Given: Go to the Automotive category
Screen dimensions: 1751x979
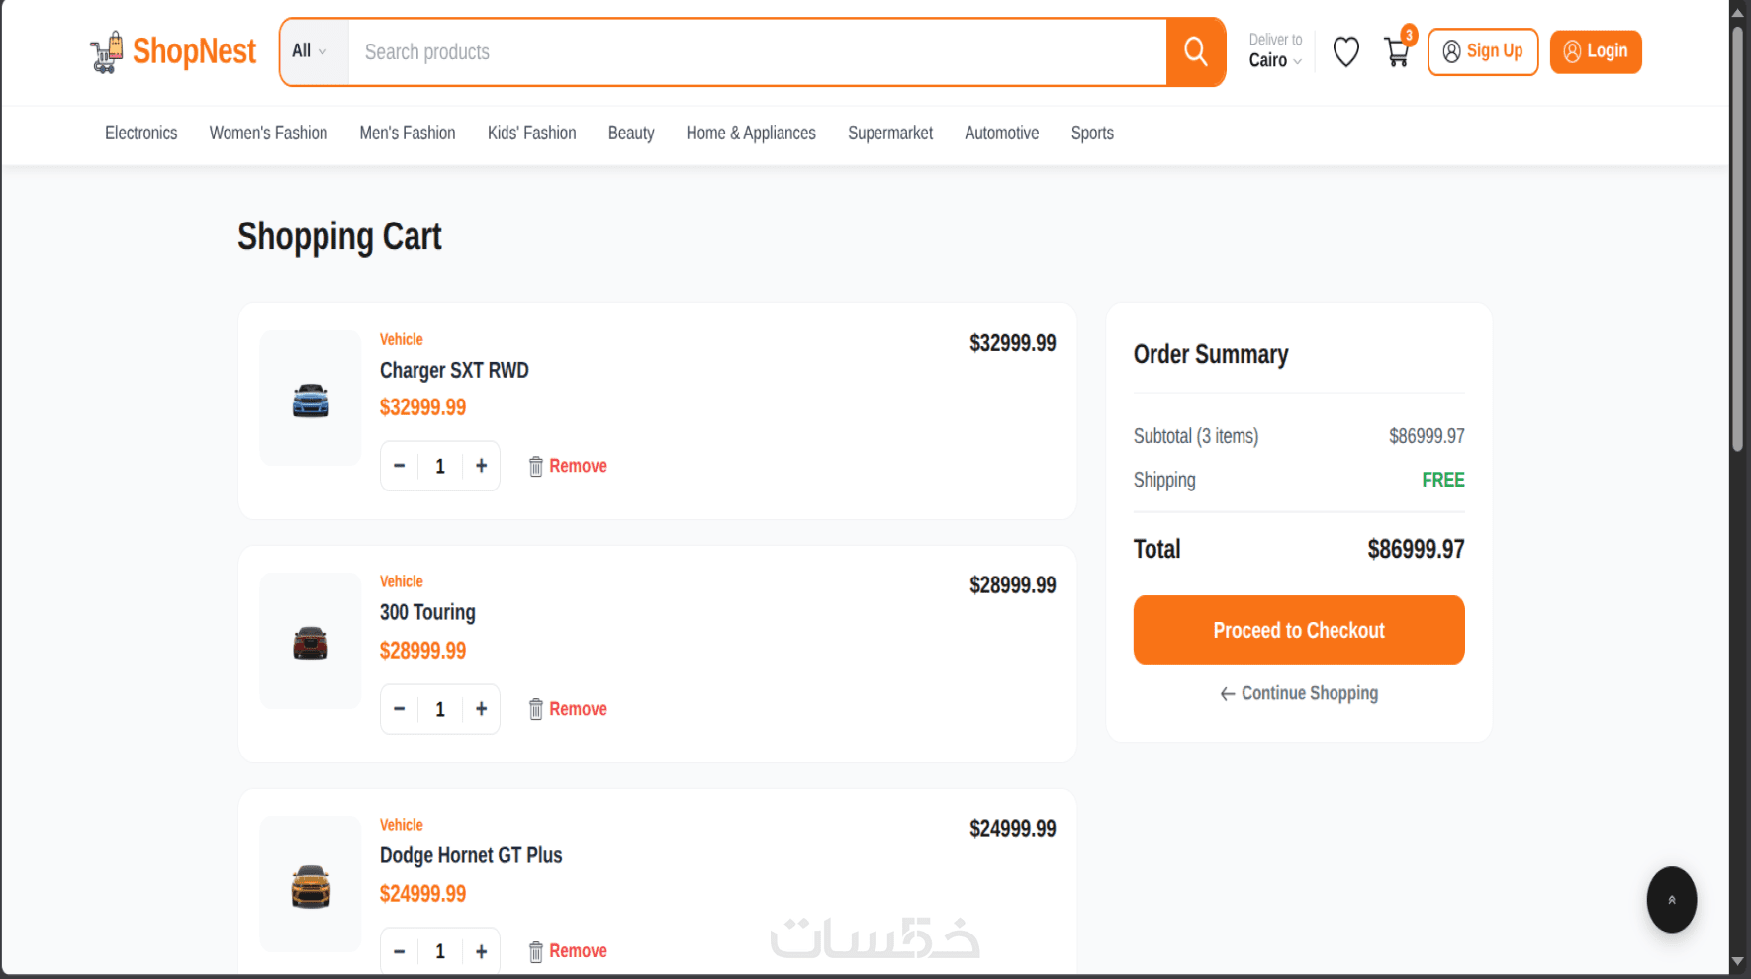Looking at the screenshot, I should (1001, 133).
